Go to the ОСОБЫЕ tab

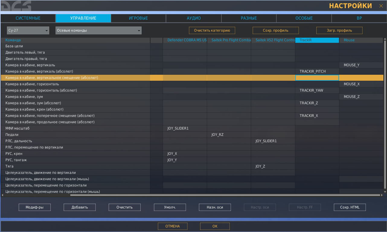(x=304, y=18)
